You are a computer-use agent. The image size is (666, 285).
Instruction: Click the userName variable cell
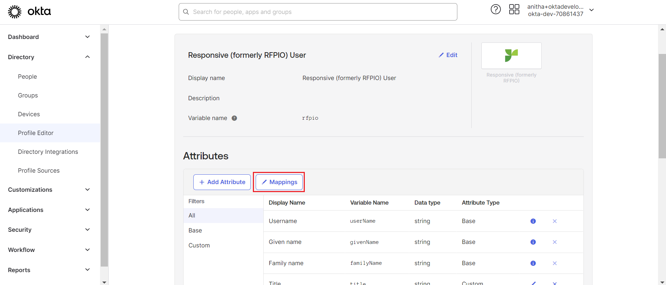(363, 221)
